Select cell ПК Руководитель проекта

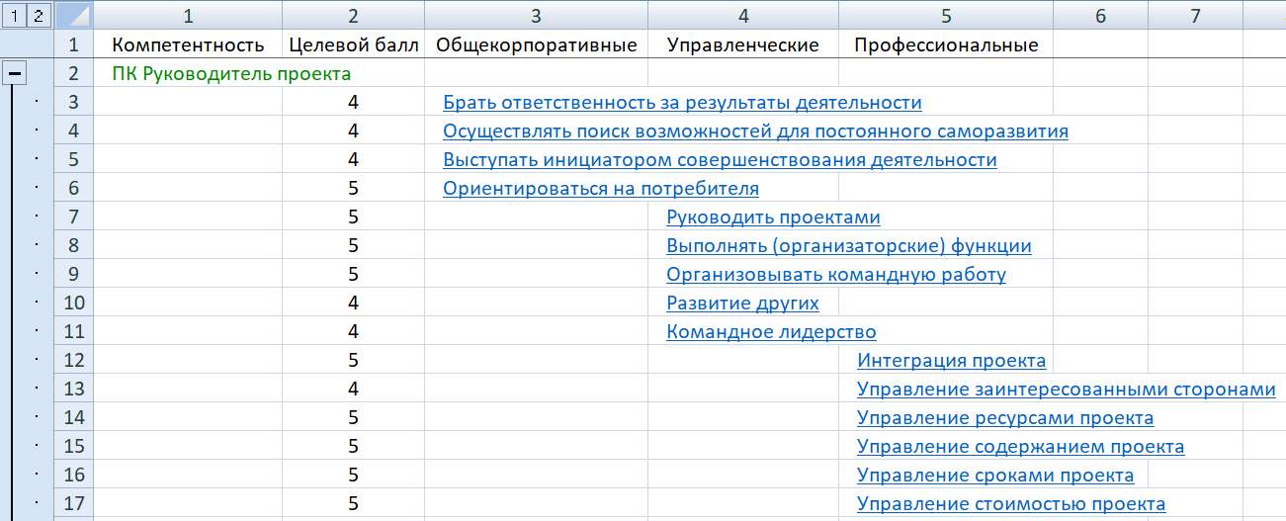[231, 73]
